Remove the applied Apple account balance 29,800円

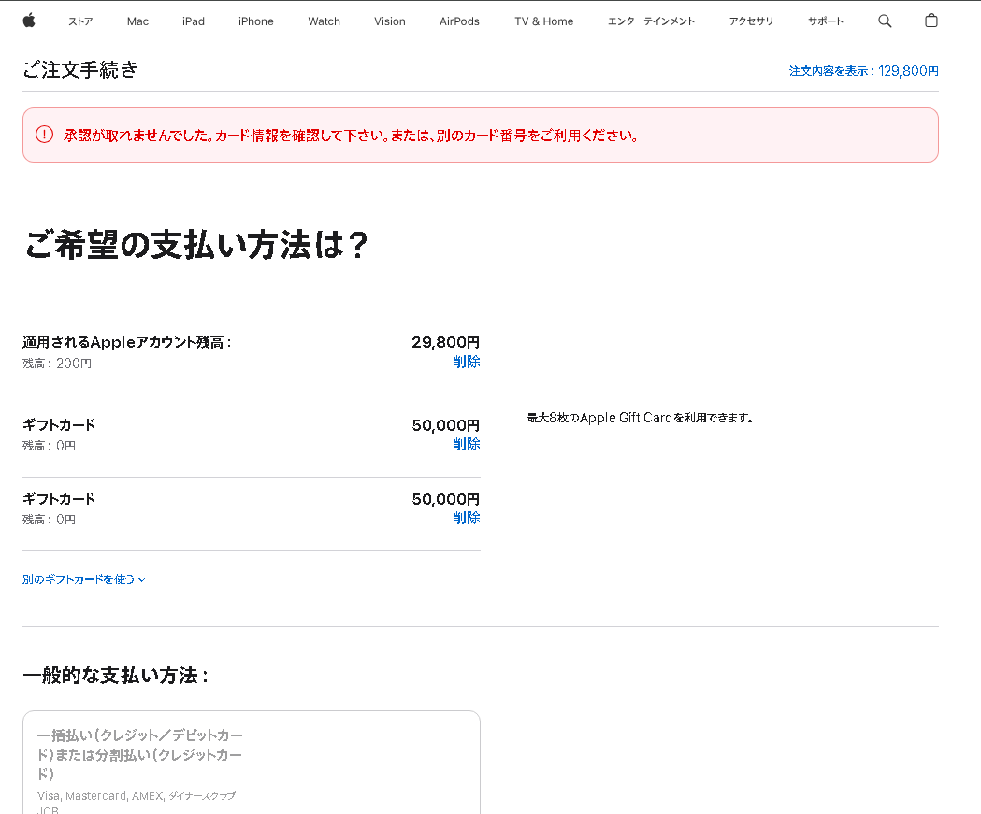[x=466, y=362]
